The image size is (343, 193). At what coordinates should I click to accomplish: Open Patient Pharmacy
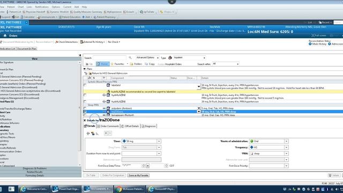click(105, 17)
